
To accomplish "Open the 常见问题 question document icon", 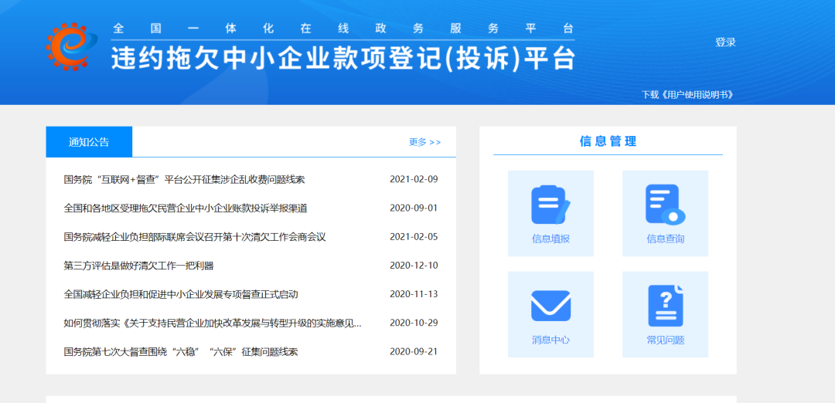I will click(665, 306).
